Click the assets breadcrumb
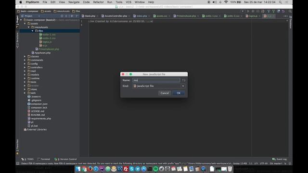Screen dimensions: 308x173 [x=46, y=11]
